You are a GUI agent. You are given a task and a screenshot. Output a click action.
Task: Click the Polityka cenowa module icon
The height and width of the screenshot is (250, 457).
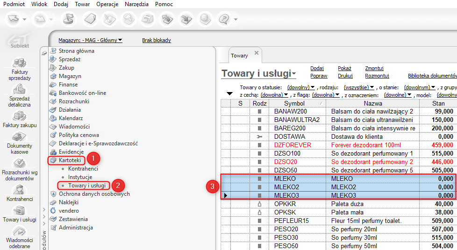[x=53, y=135]
